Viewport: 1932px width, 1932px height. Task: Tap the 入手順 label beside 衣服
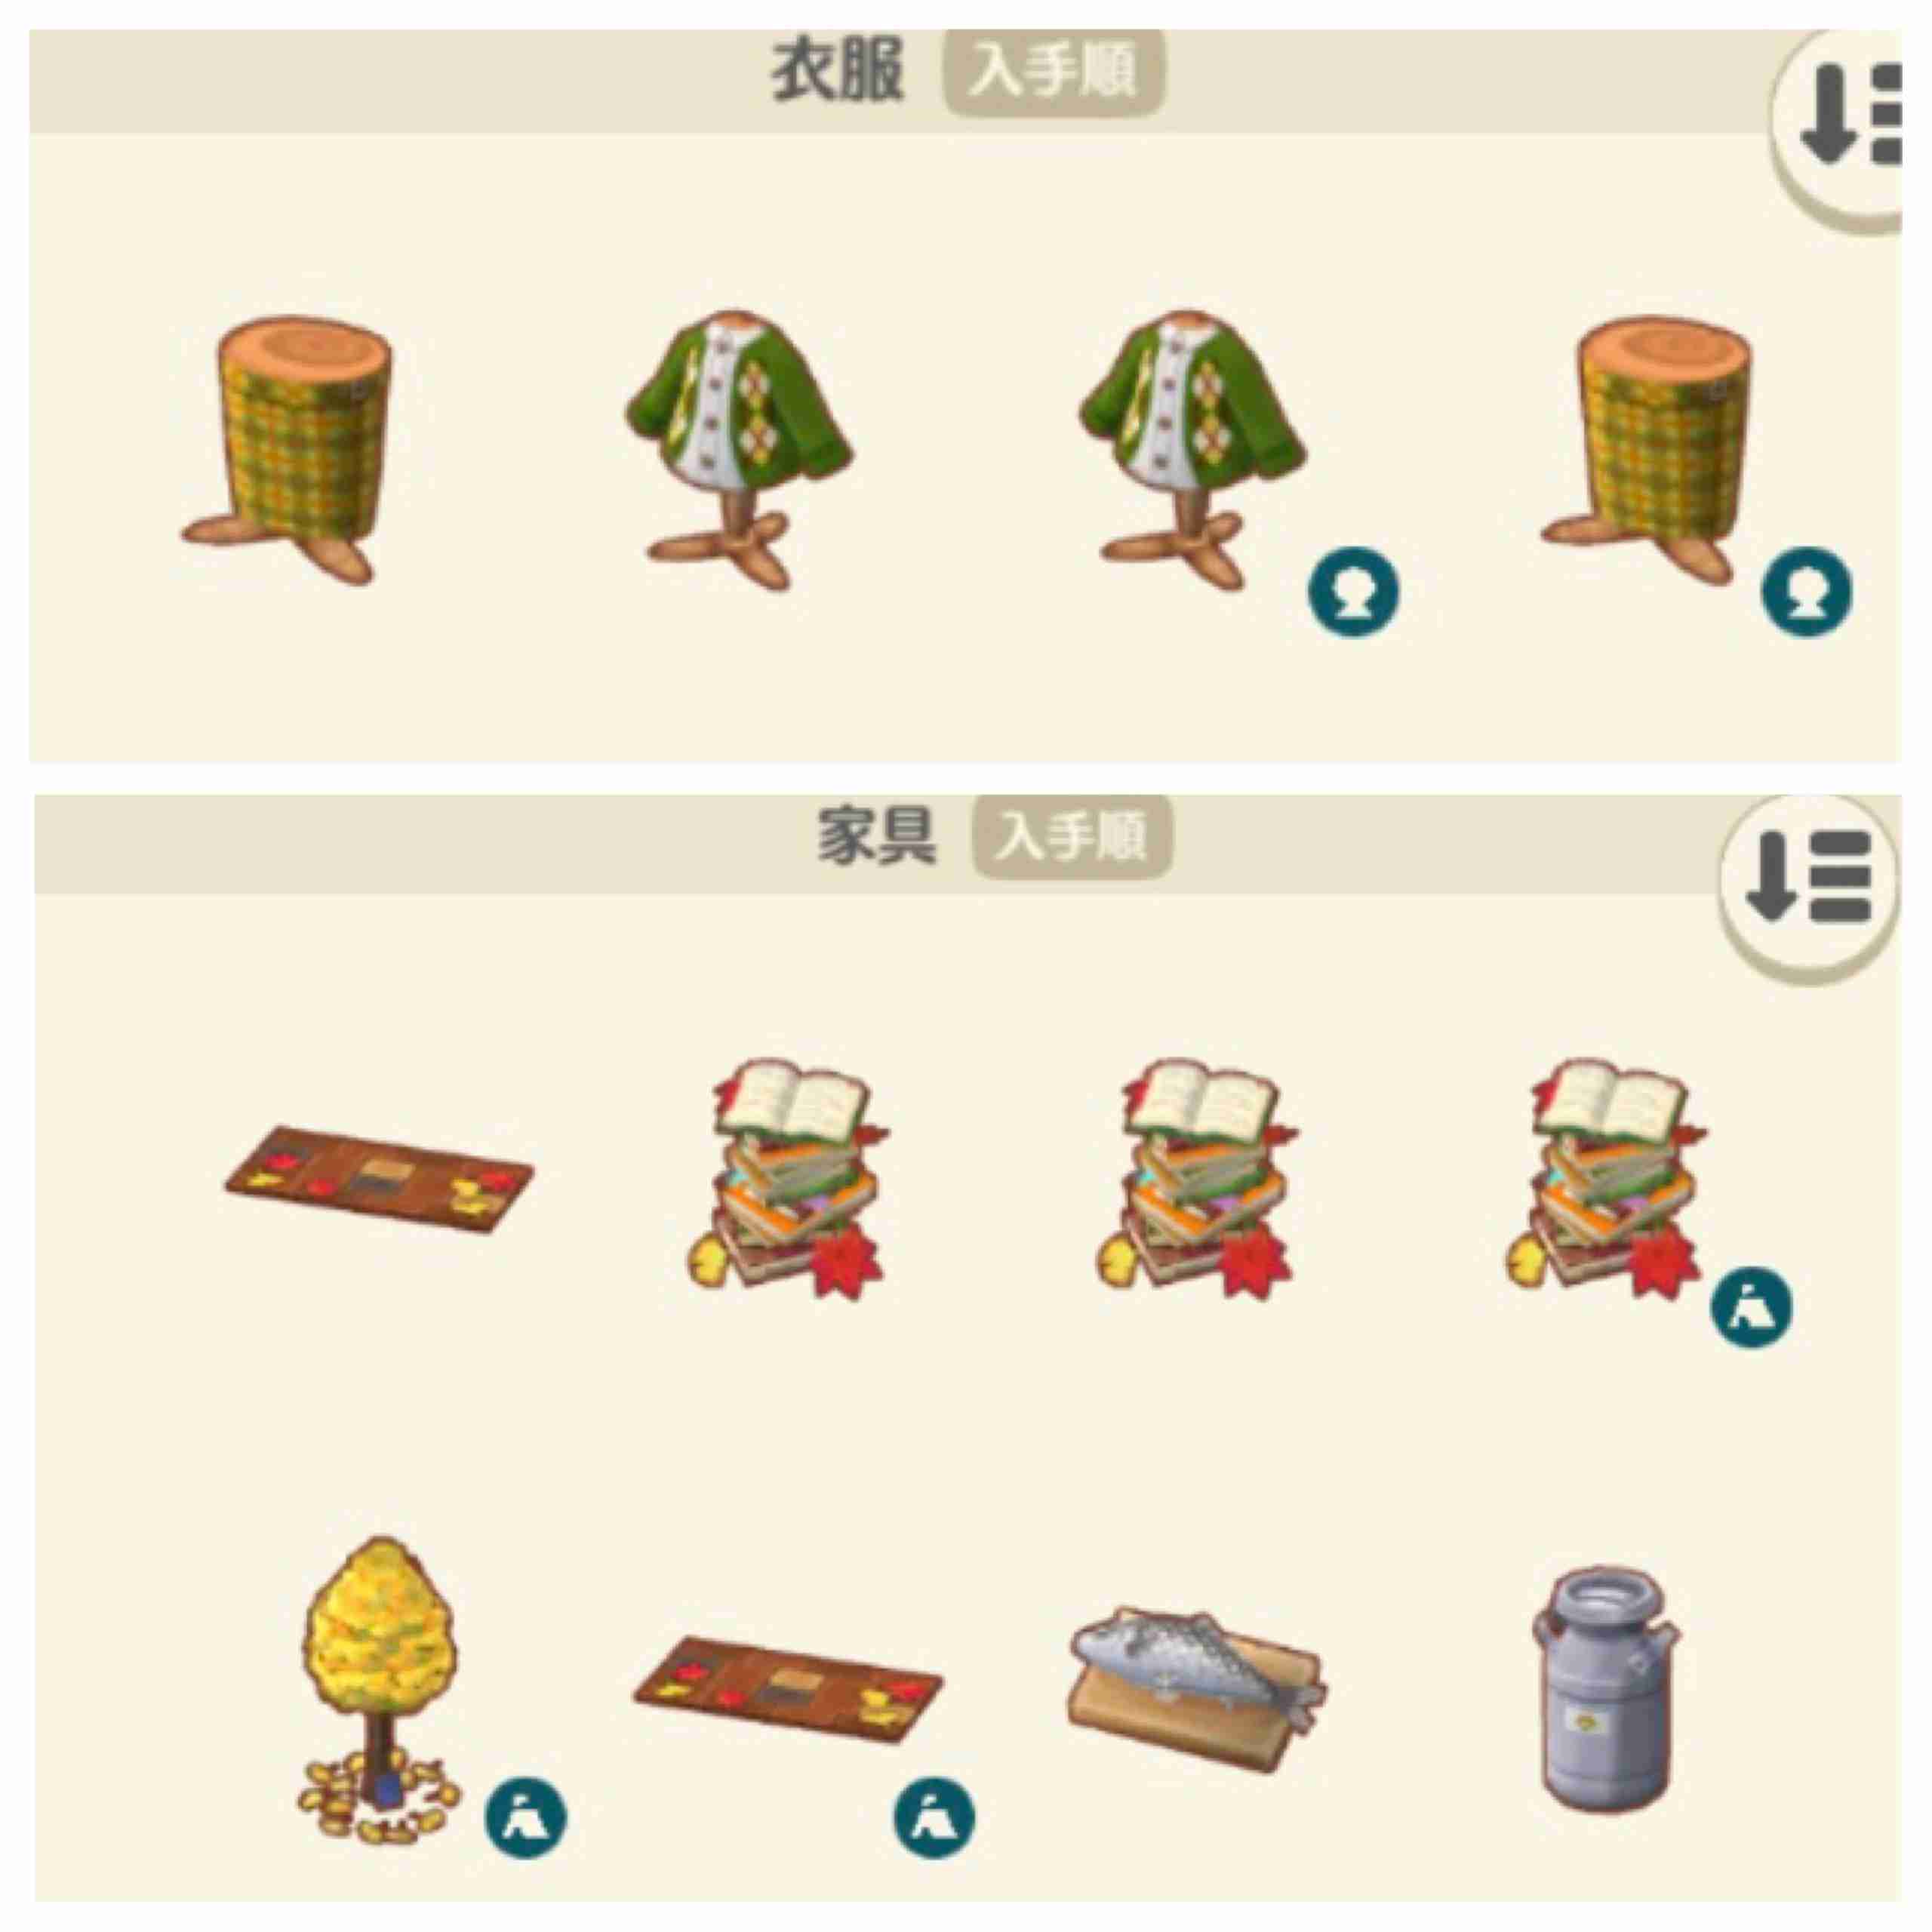click(x=1054, y=74)
